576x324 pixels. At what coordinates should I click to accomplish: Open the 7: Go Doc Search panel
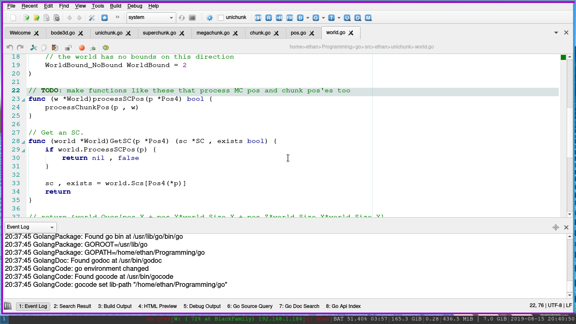click(299, 306)
